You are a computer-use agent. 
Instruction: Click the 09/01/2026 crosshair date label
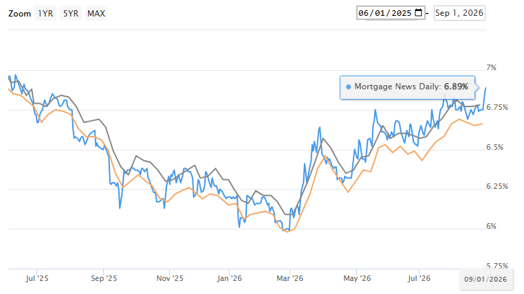pos(485,280)
